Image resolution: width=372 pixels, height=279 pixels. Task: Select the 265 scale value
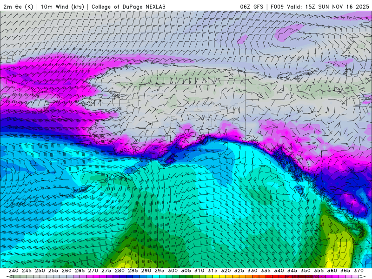(x=80, y=271)
